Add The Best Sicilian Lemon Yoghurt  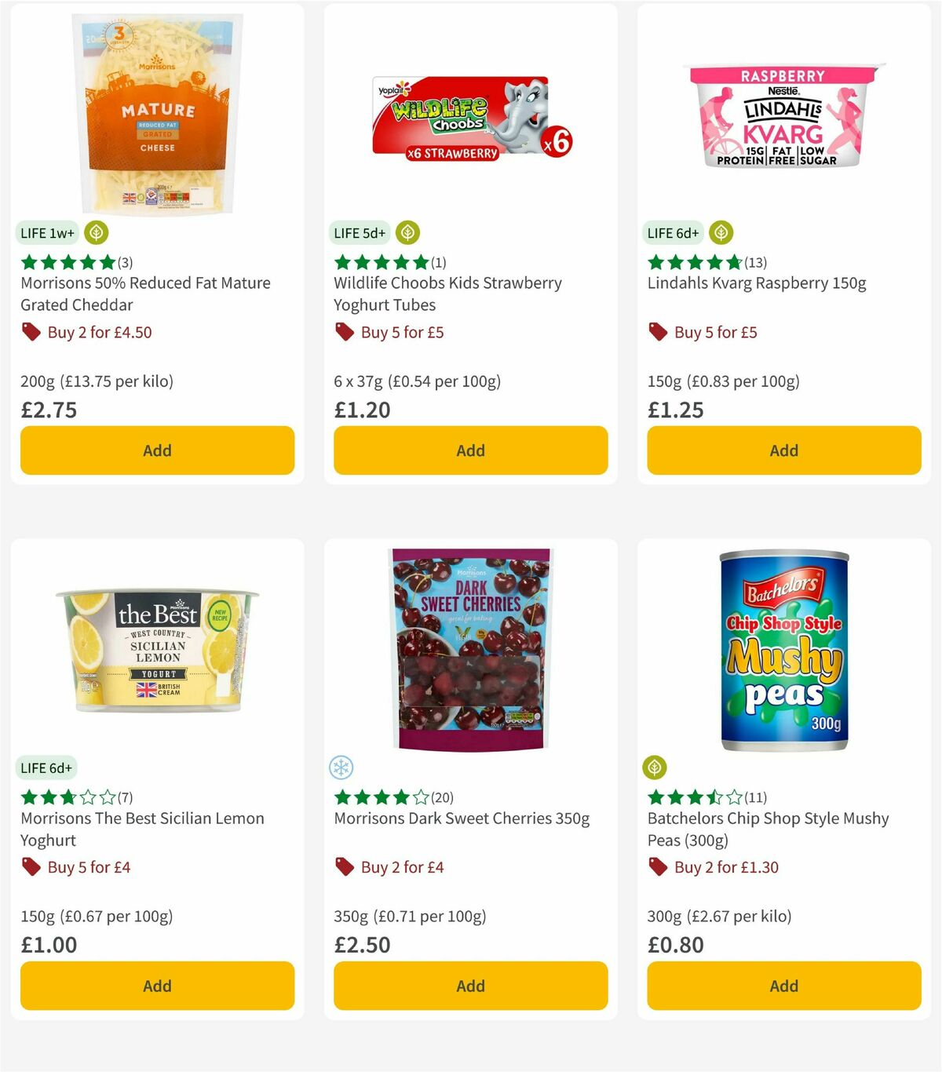click(x=157, y=986)
